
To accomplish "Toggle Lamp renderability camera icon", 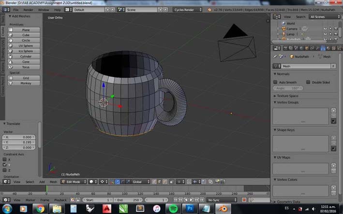I will [x=336, y=34].
